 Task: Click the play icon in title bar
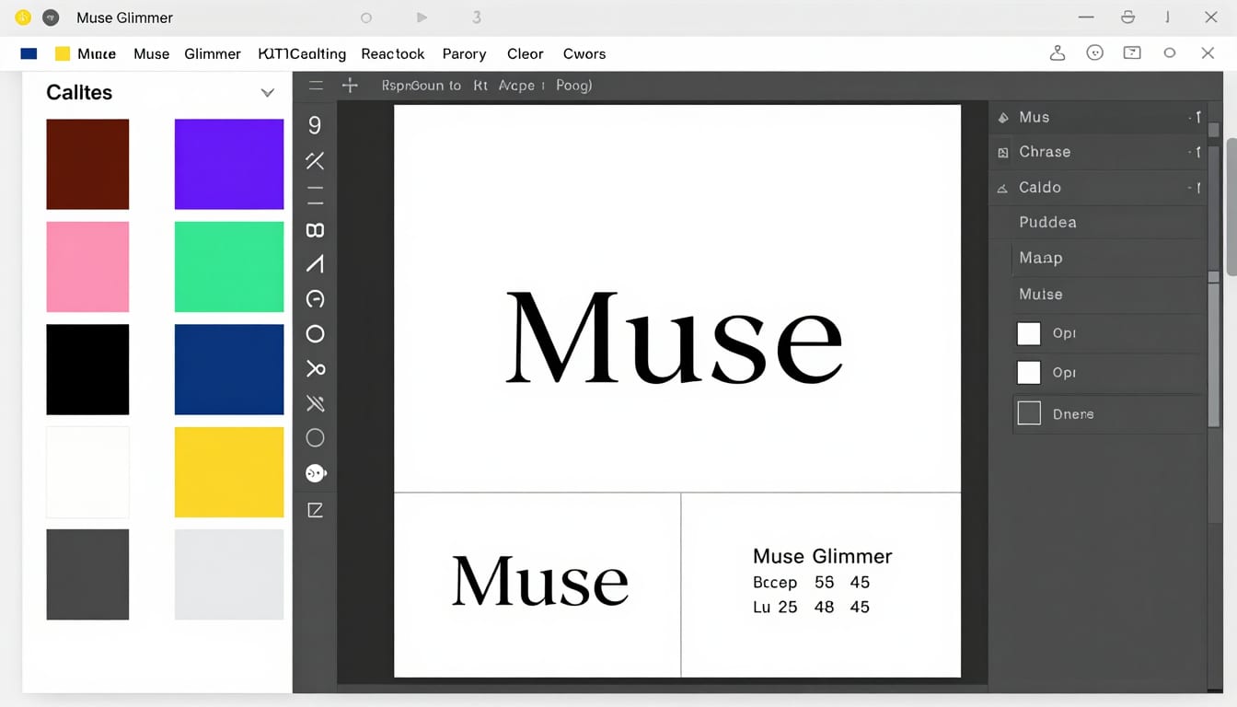[422, 17]
